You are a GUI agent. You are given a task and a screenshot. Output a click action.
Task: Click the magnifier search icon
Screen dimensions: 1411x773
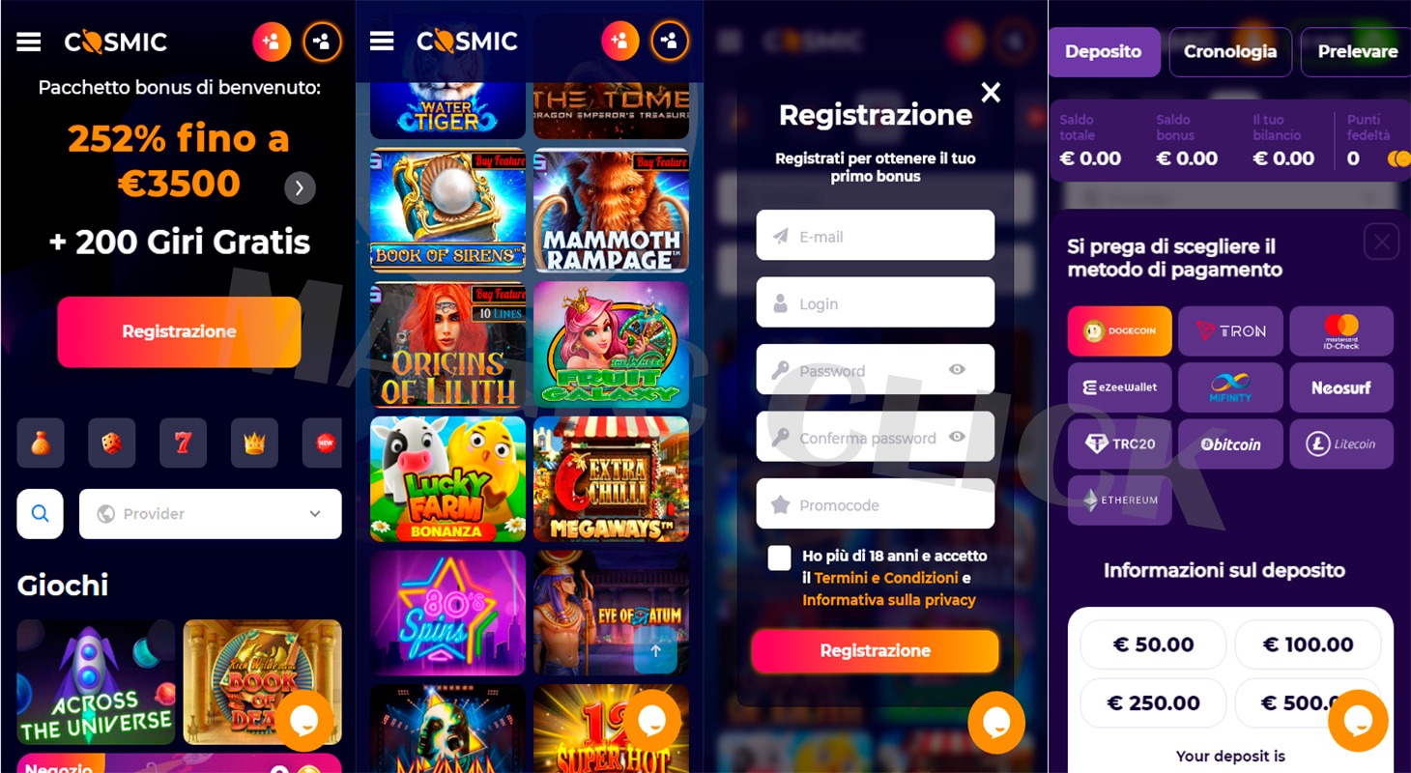(x=40, y=514)
